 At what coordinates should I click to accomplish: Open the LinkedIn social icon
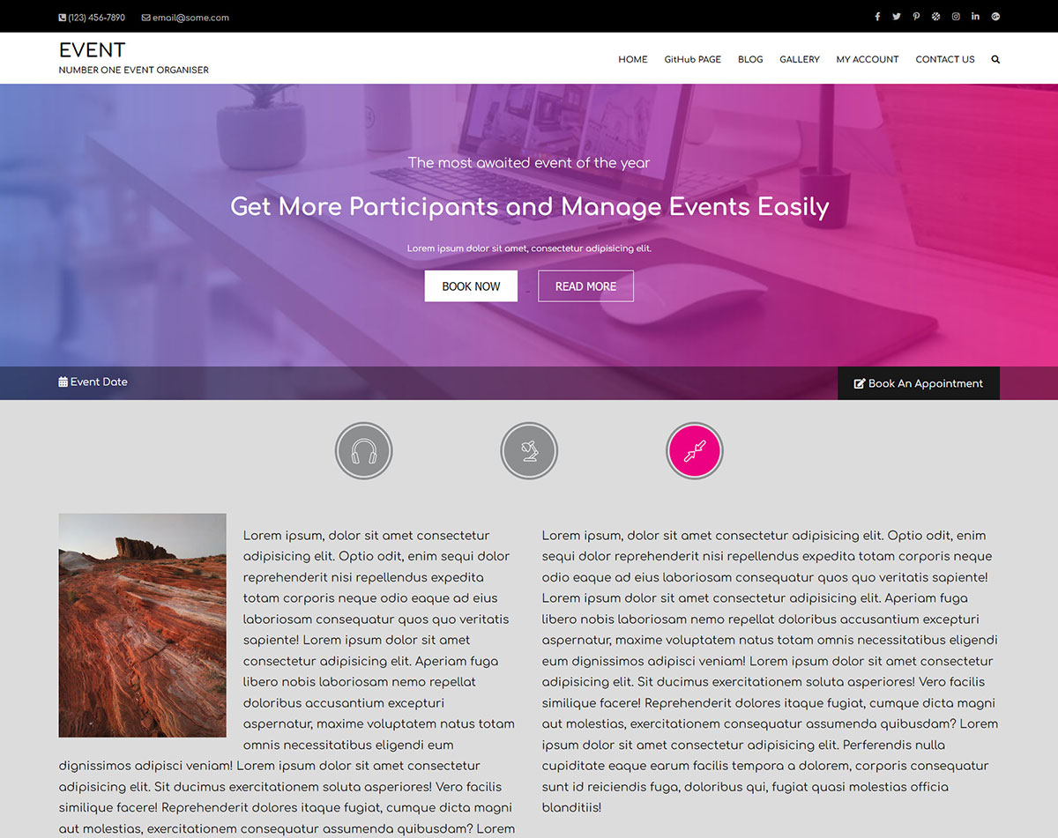(x=975, y=17)
